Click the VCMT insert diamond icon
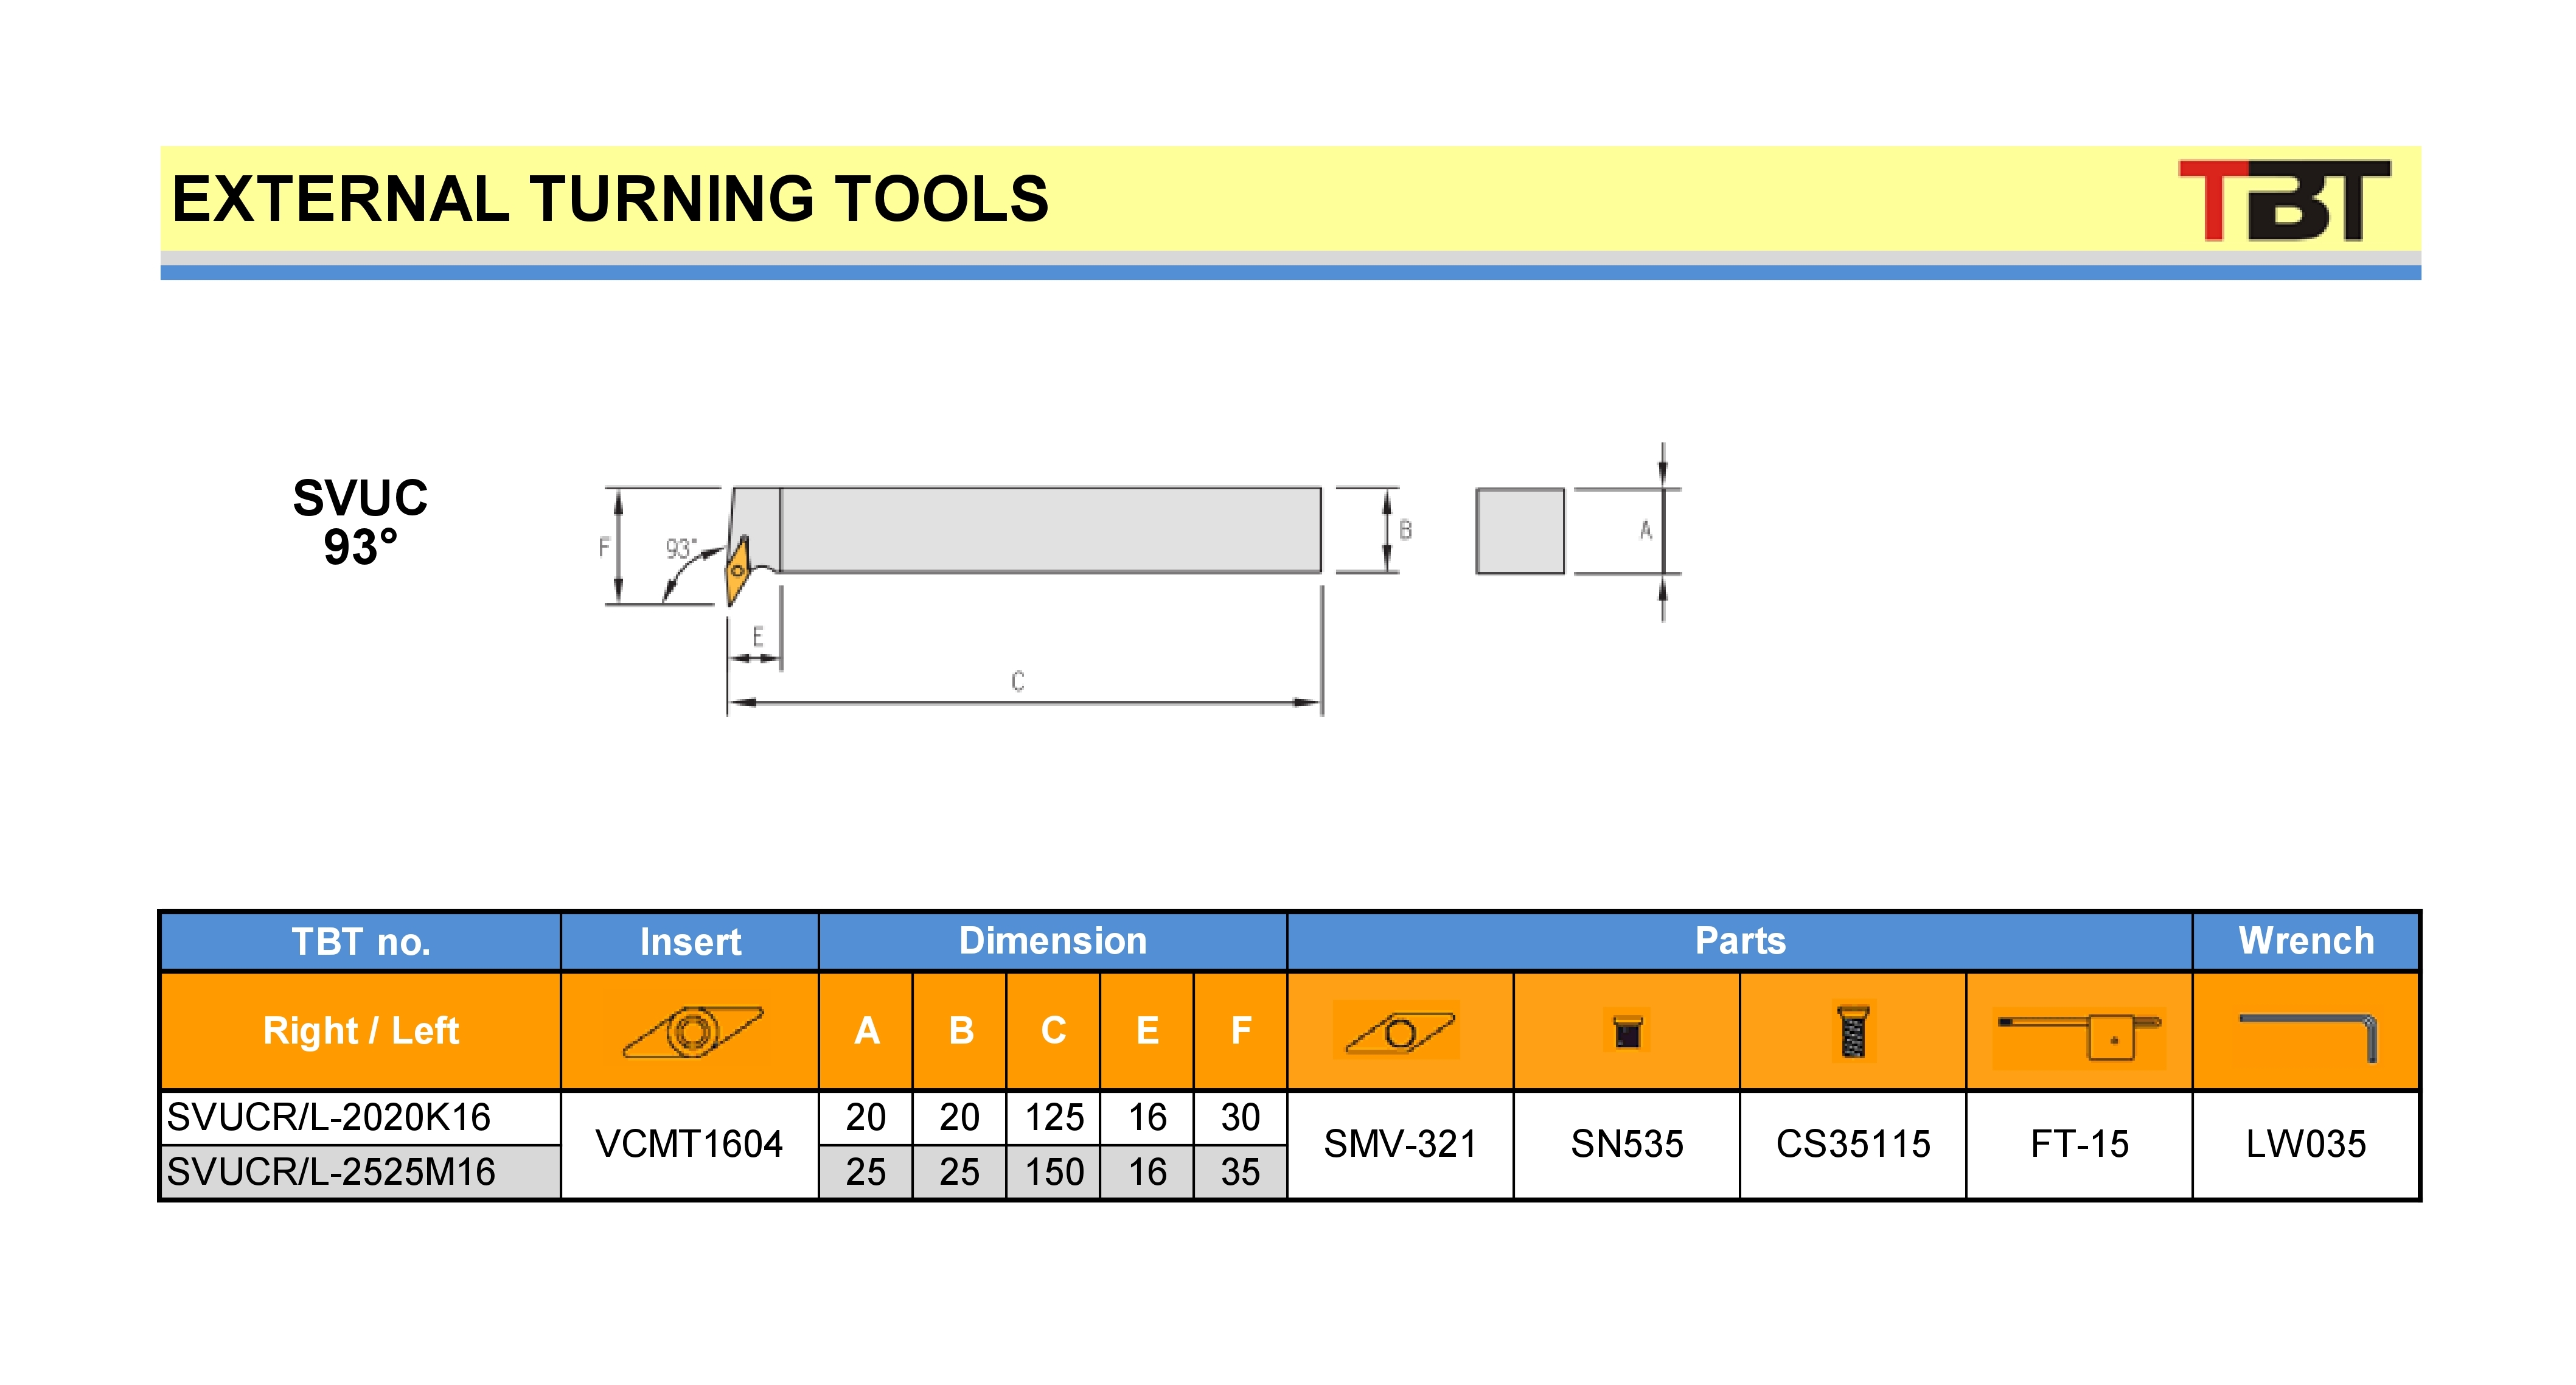The height and width of the screenshot is (1385, 2576). 692,1031
